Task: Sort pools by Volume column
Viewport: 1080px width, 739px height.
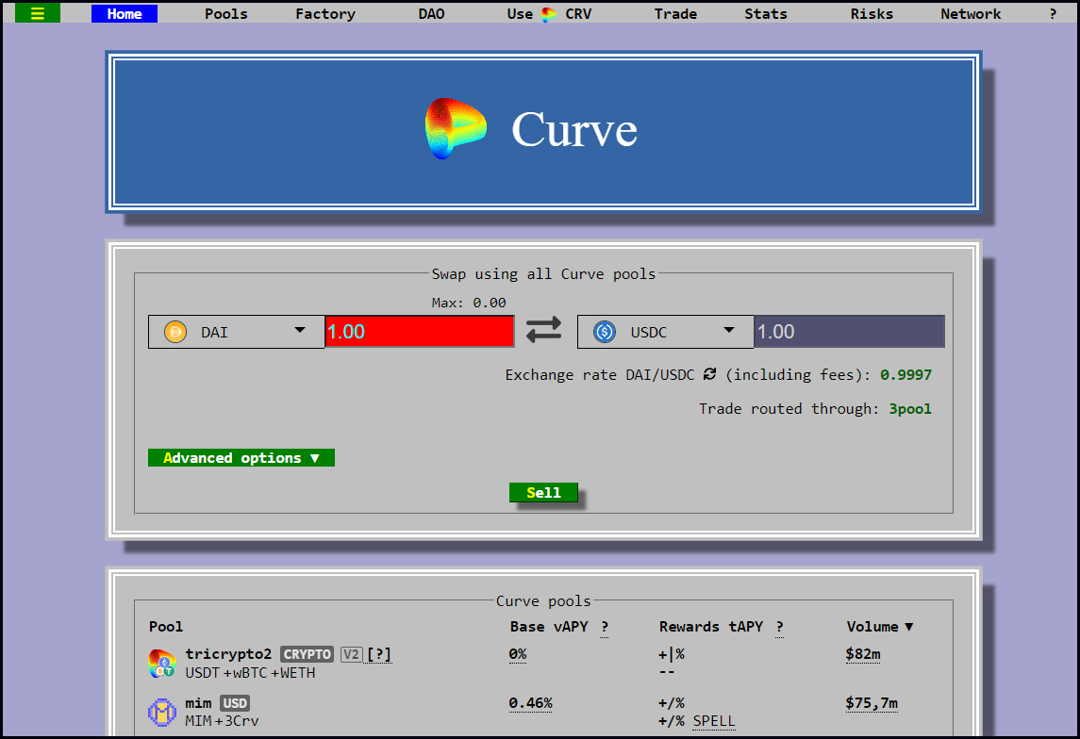Action: click(880, 627)
